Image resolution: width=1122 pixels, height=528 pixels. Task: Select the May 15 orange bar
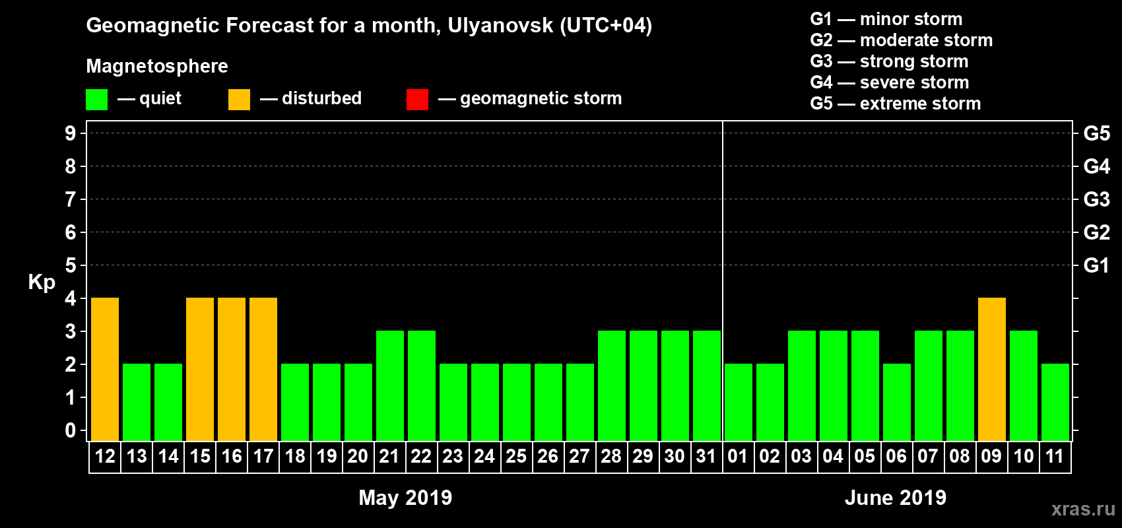pyautogui.click(x=200, y=369)
